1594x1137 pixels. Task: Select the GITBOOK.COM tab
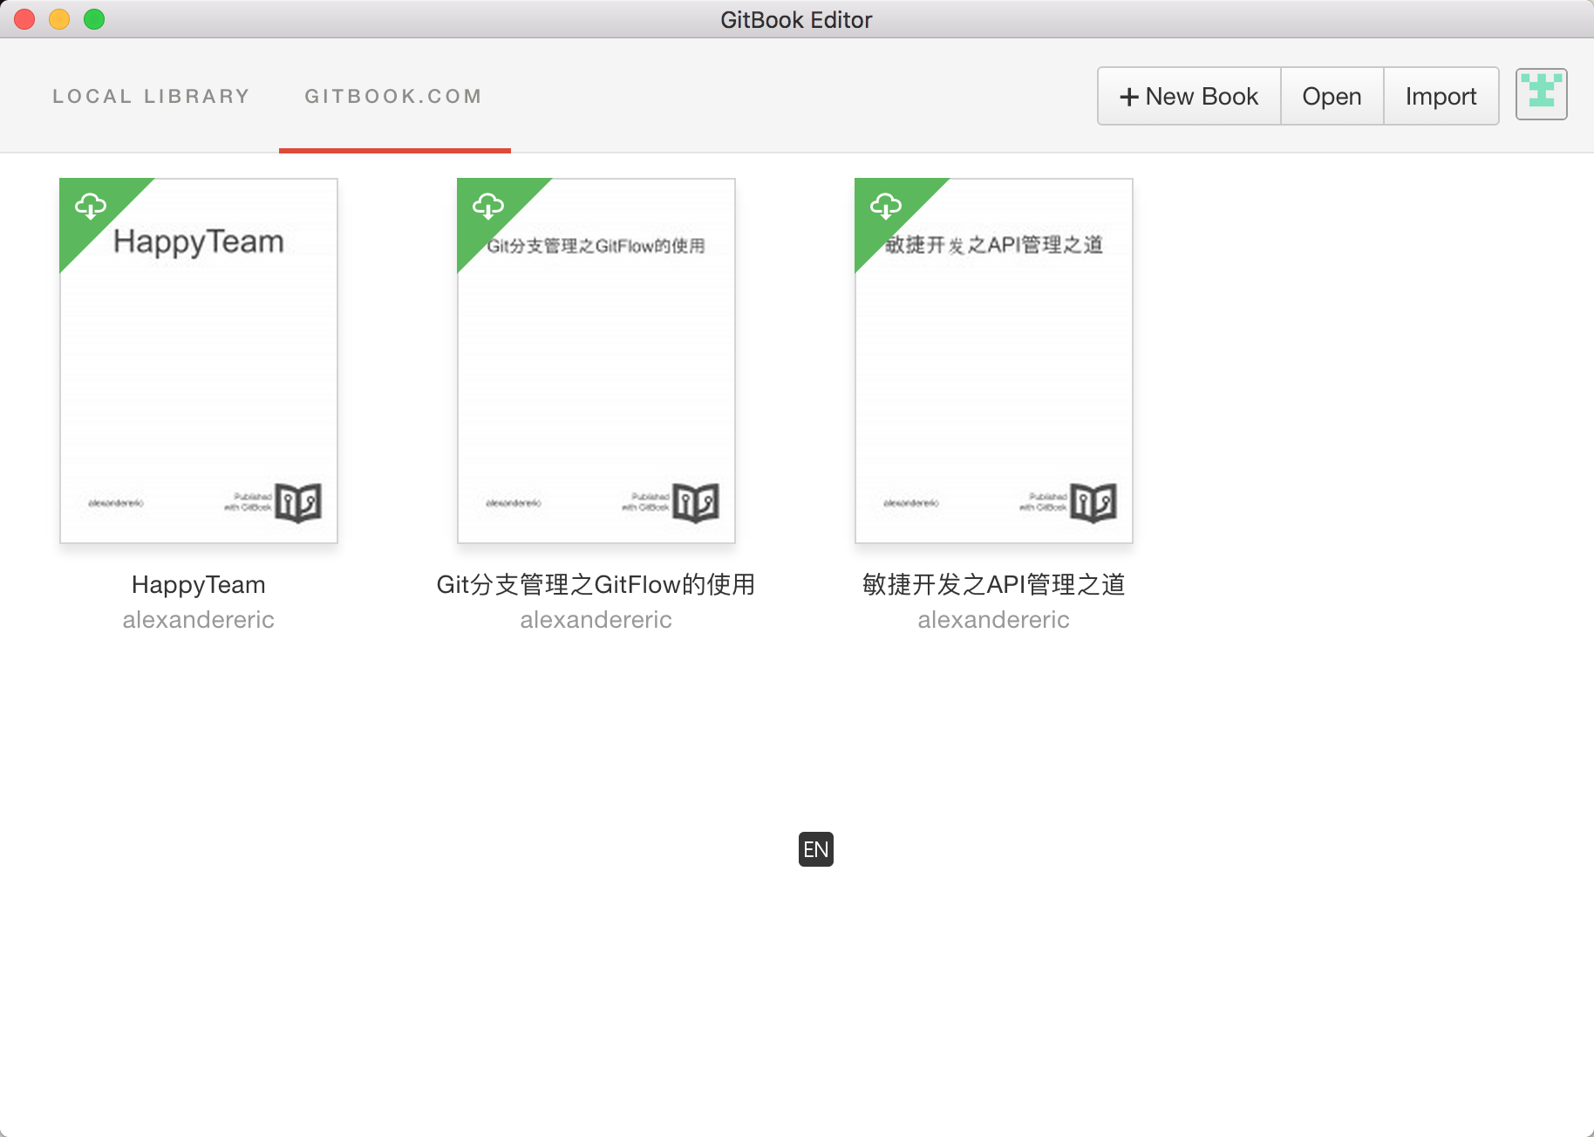[393, 96]
